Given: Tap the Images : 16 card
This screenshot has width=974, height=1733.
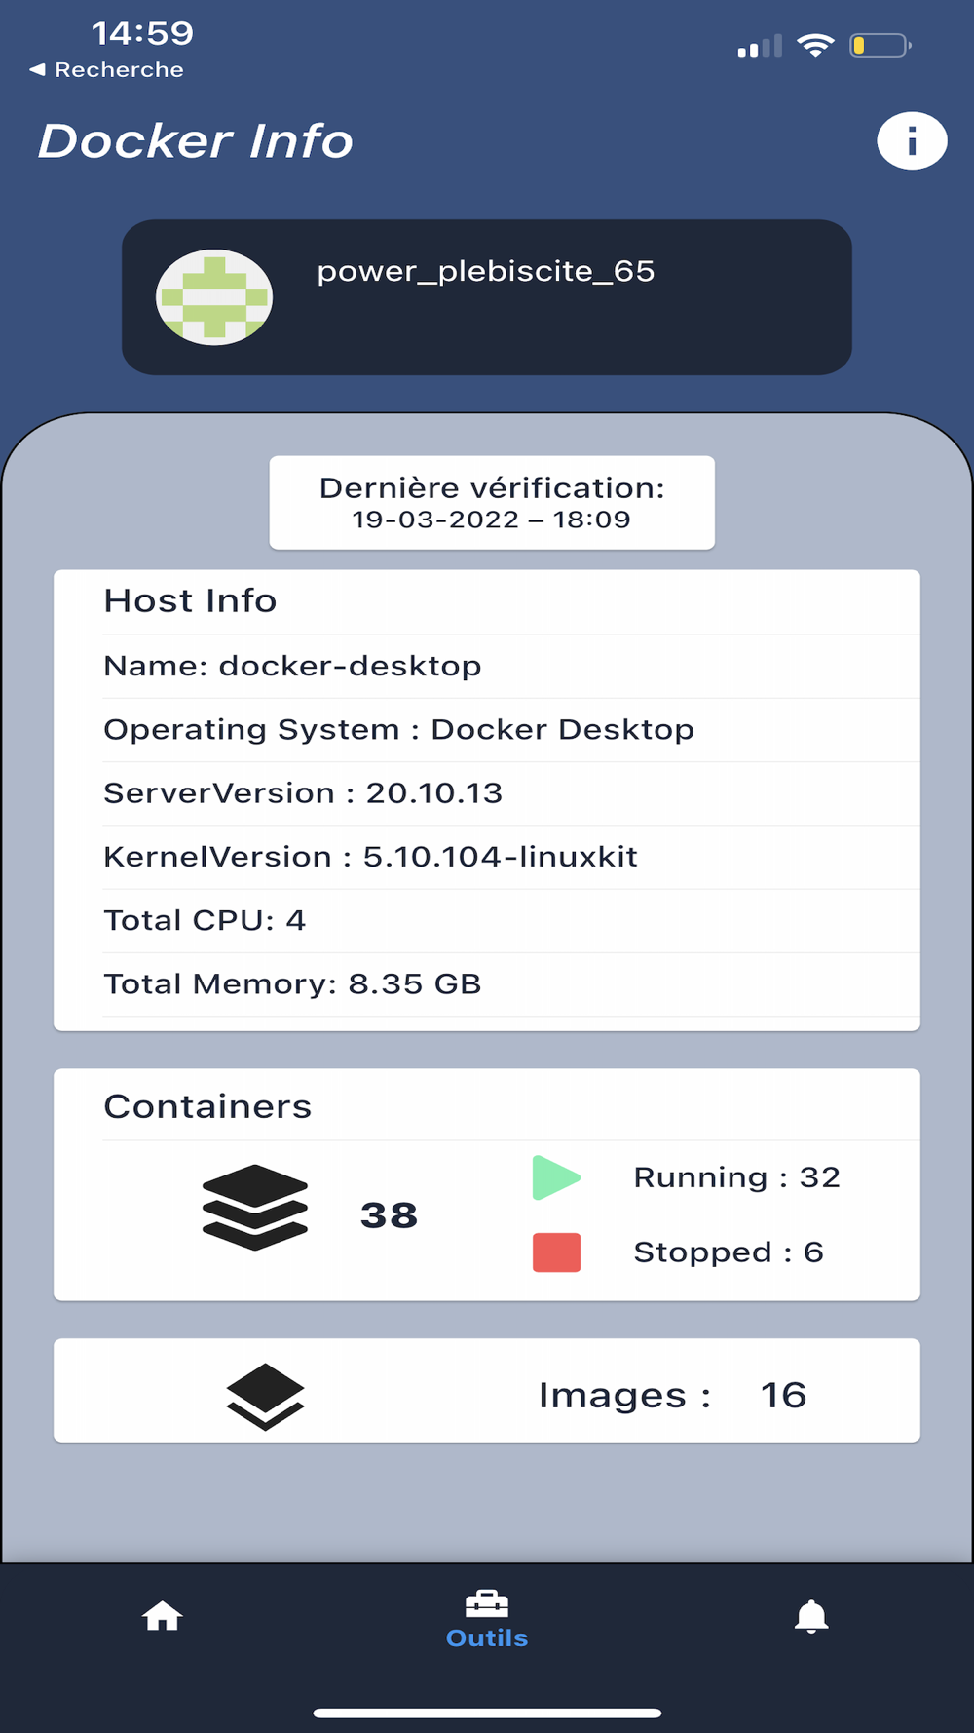Looking at the screenshot, I should click(487, 1391).
